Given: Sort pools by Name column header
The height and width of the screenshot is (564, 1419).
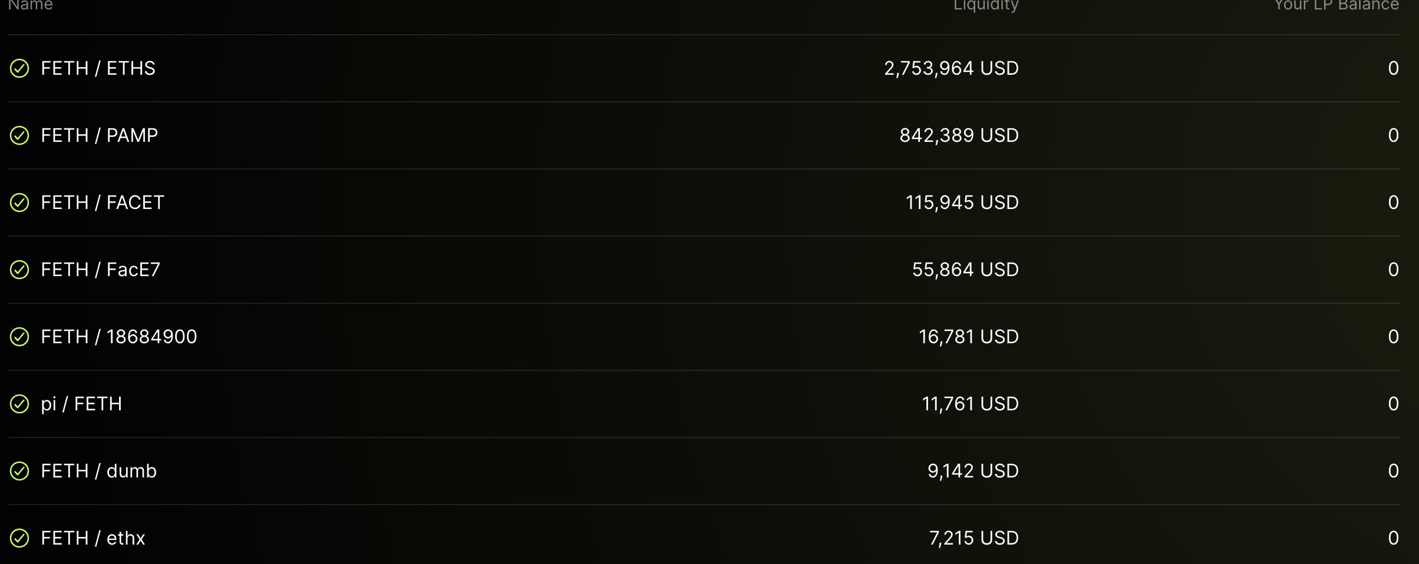Looking at the screenshot, I should pos(31,5).
